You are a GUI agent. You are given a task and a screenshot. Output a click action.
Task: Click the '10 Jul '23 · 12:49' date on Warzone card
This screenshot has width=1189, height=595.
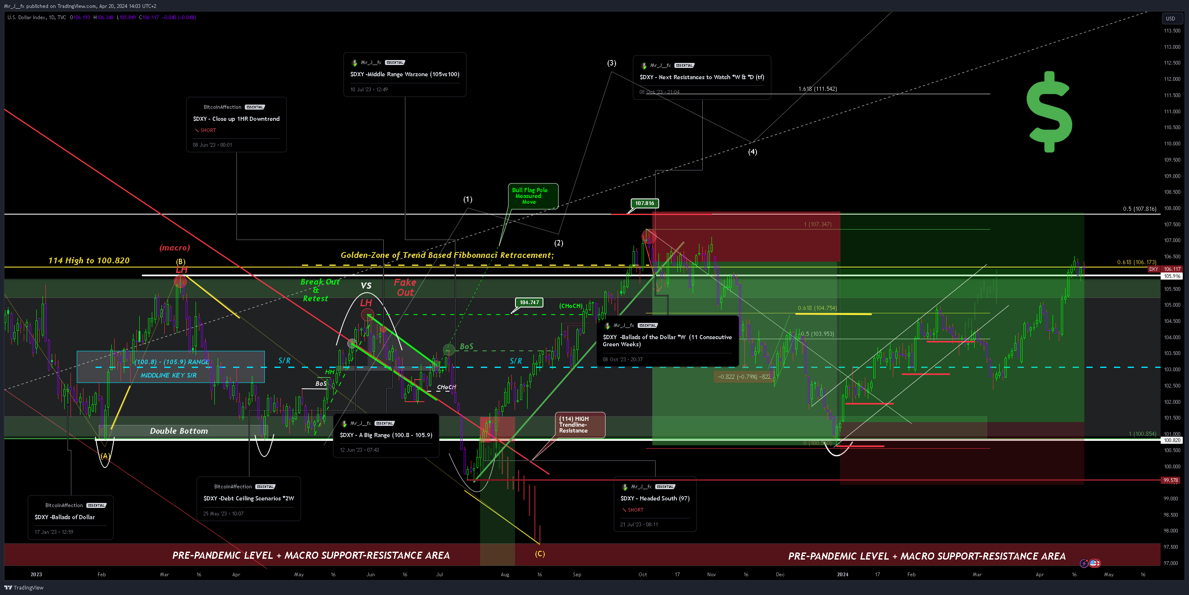(x=369, y=90)
